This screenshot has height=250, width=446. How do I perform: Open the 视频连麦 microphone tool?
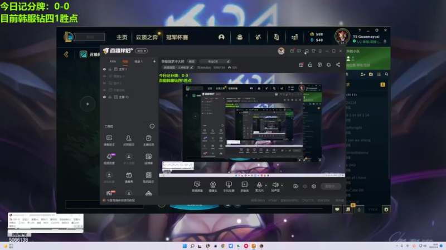(109, 159)
